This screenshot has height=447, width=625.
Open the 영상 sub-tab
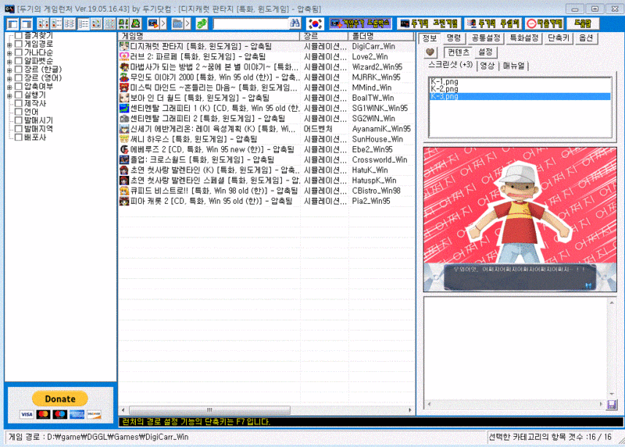487,66
